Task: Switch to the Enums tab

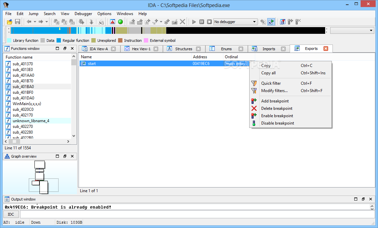Action: click(x=226, y=49)
